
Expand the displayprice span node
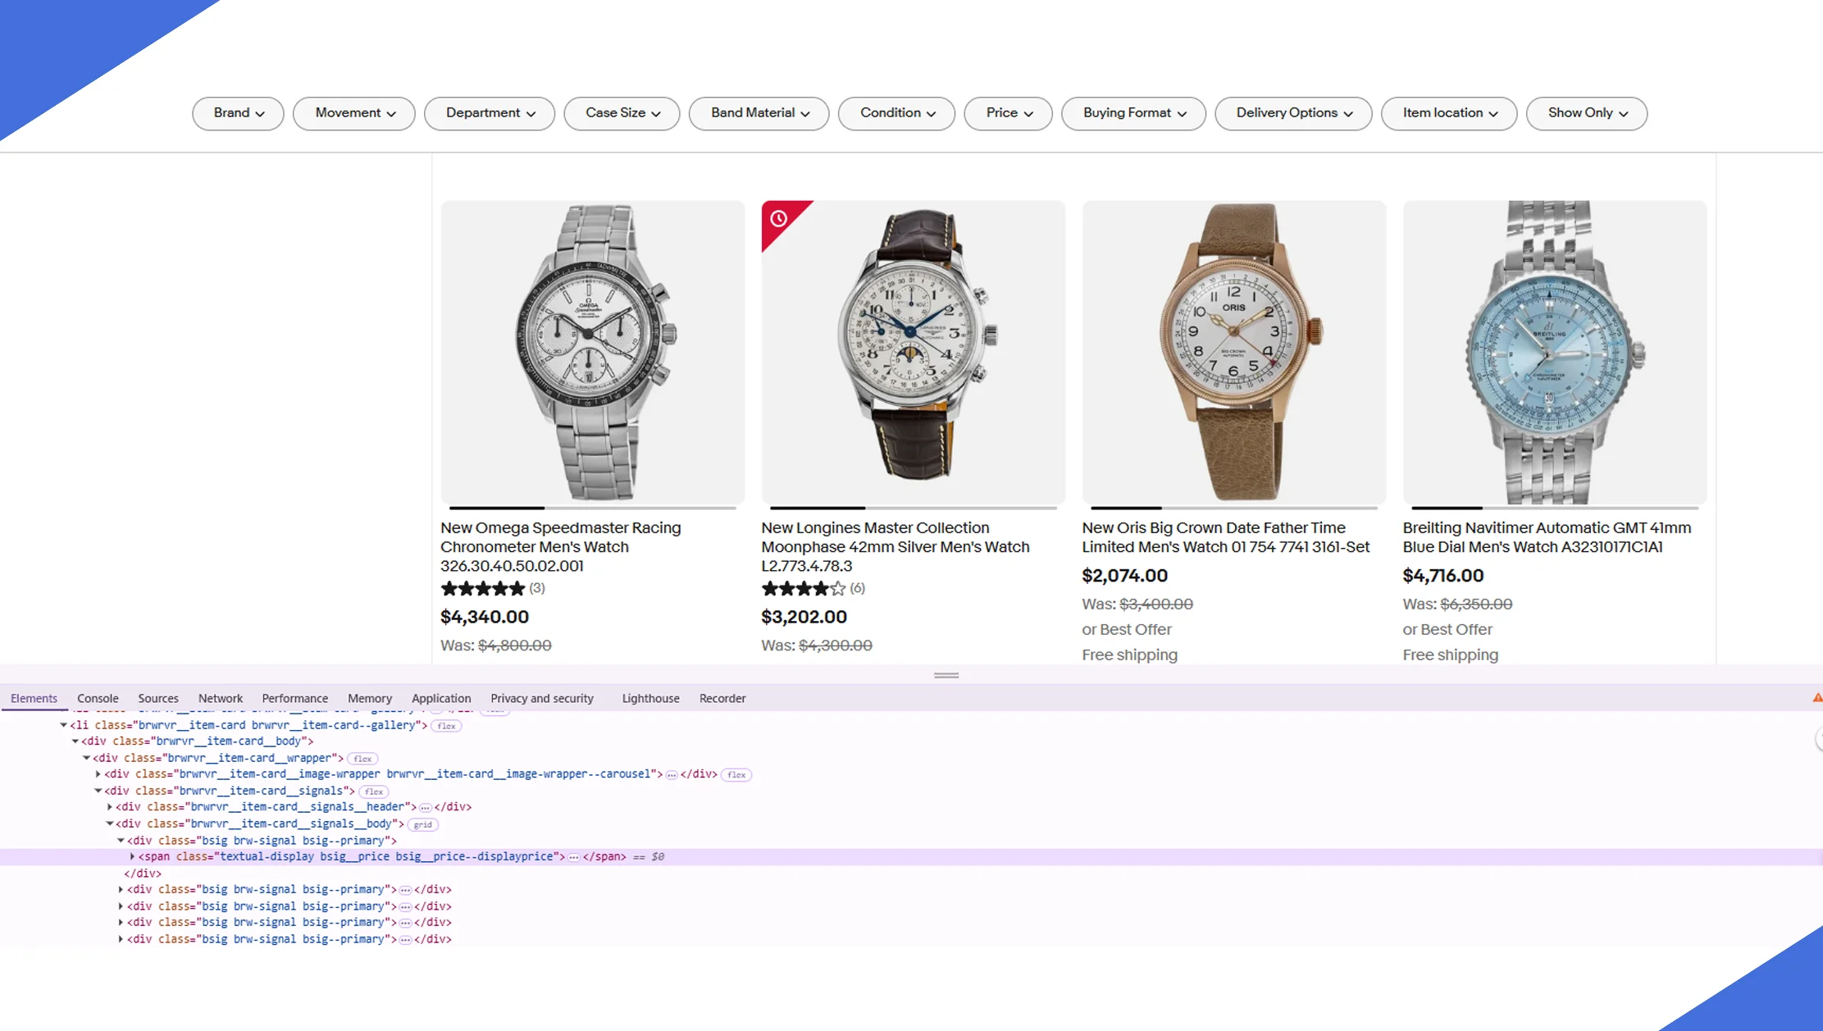(132, 857)
